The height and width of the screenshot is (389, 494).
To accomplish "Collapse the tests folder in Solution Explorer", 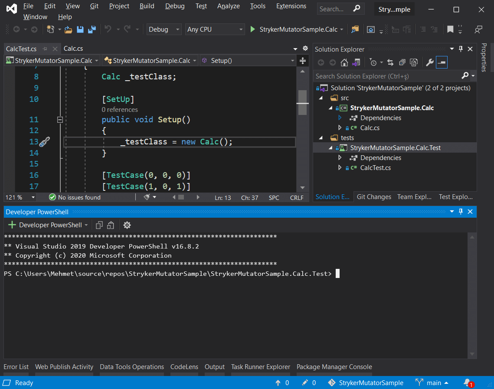I will pos(321,137).
